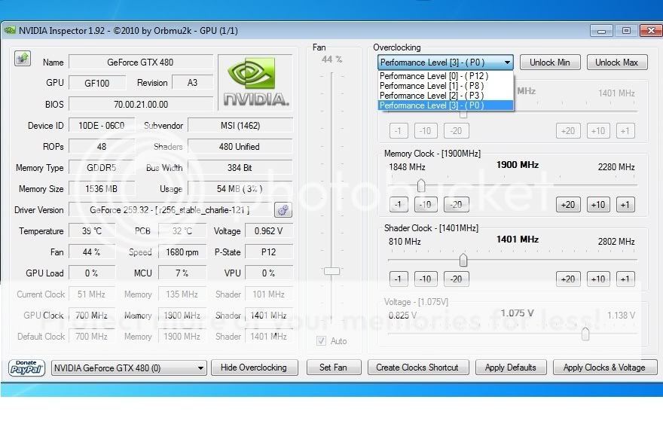Open the GPU selection dropdown GeForce GTX 480
663x427 pixels.
pyautogui.click(x=129, y=368)
